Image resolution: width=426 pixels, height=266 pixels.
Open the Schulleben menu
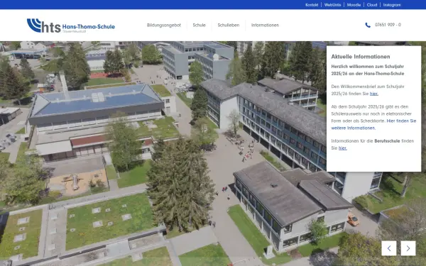click(x=229, y=26)
